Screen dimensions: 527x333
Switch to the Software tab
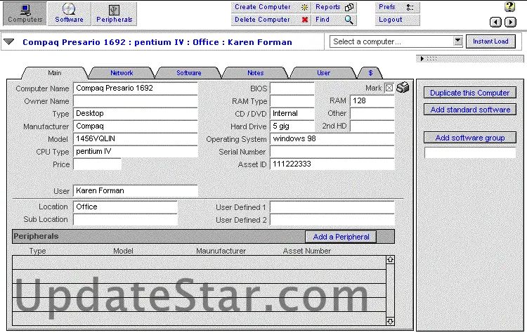[188, 73]
